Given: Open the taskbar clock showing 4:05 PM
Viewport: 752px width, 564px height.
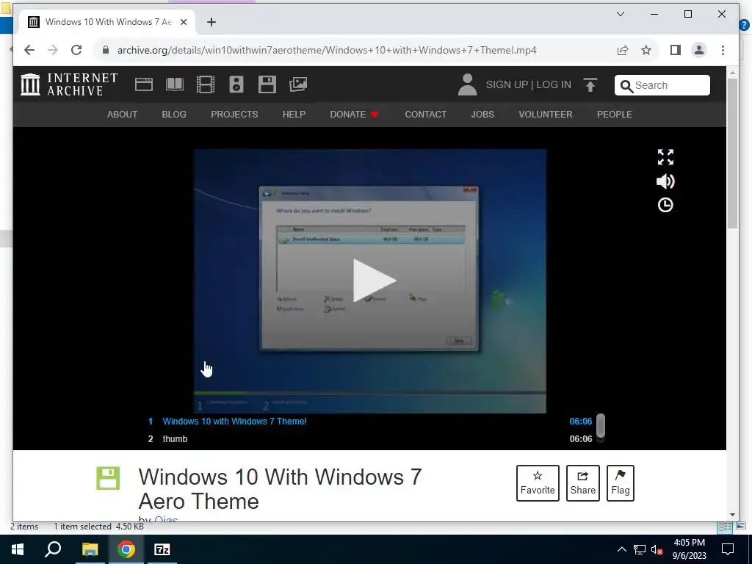Looking at the screenshot, I should pyautogui.click(x=689, y=549).
